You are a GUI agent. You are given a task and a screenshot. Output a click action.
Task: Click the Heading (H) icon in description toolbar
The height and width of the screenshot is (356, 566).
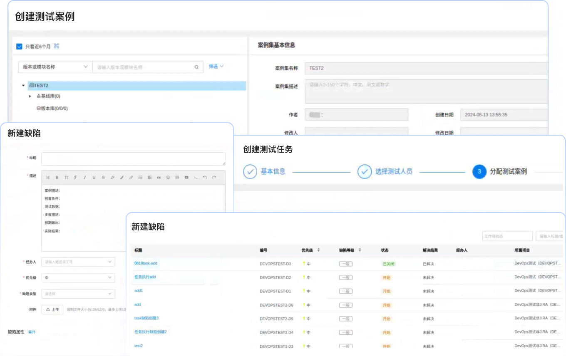coord(48,178)
